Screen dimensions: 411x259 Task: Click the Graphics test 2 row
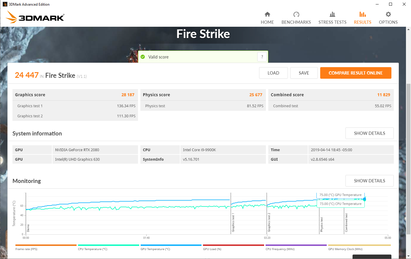(75, 116)
